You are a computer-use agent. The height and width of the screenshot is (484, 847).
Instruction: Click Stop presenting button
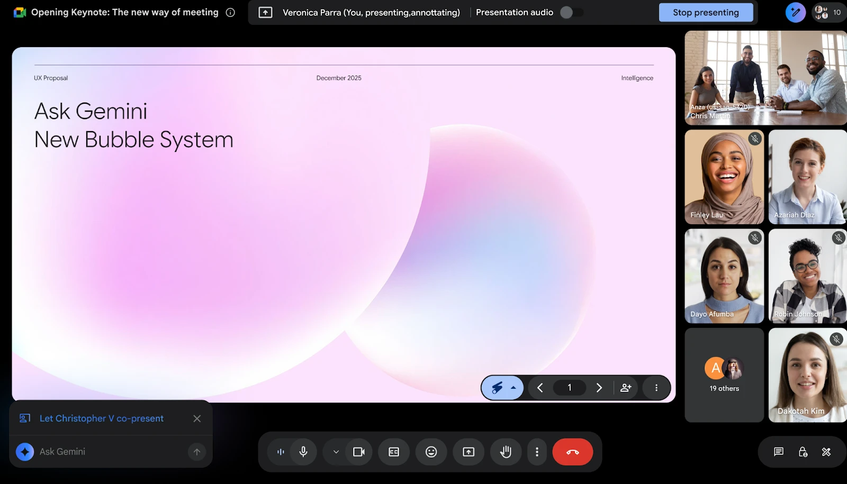706,12
